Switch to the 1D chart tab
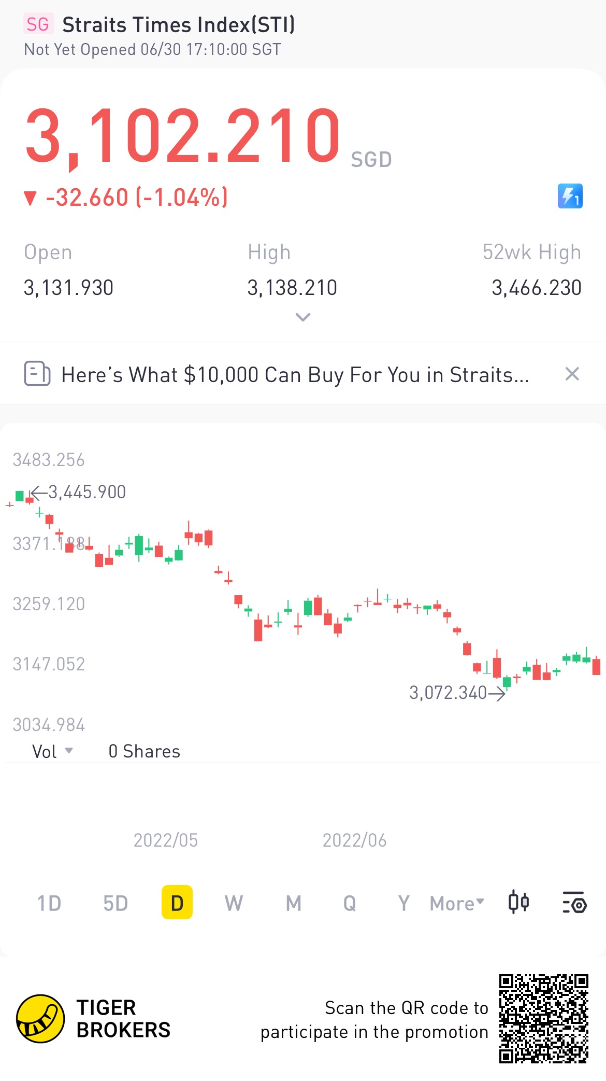This screenshot has width=606, height=1081. tap(49, 904)
